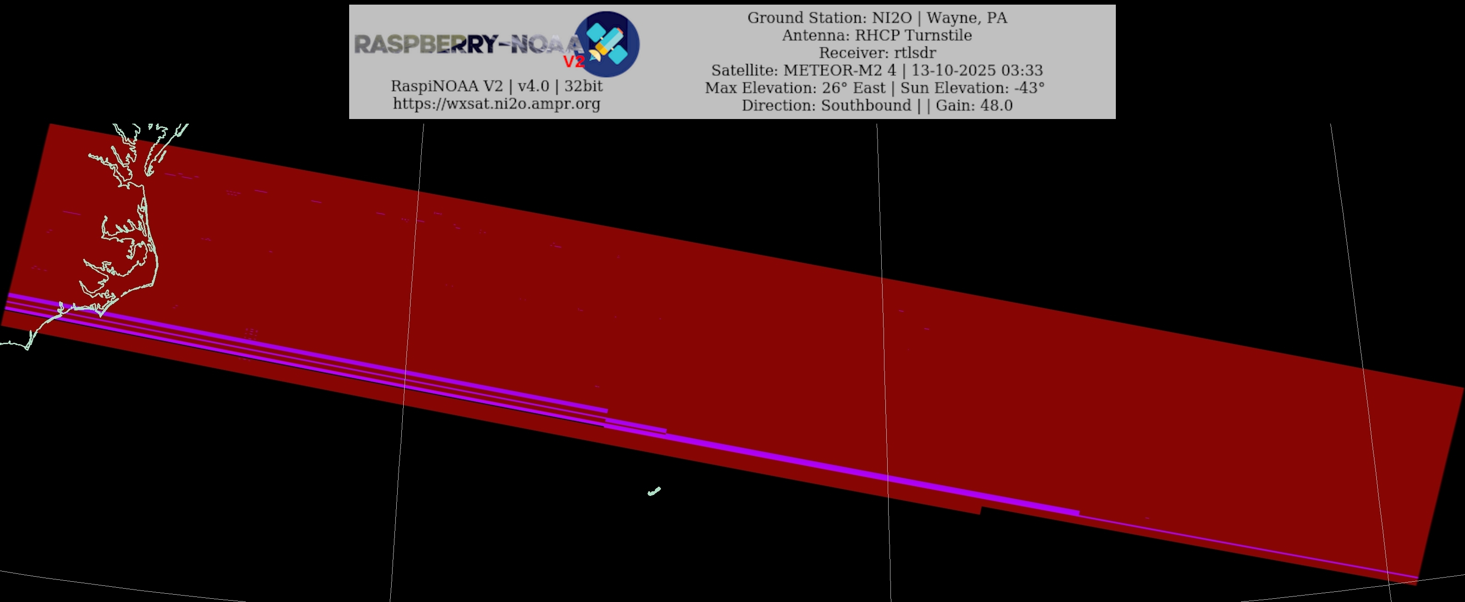This screenshot has height=602, width=1465.
Task: Select the Antenna RHCP Turnstile line
Action: 877,35
